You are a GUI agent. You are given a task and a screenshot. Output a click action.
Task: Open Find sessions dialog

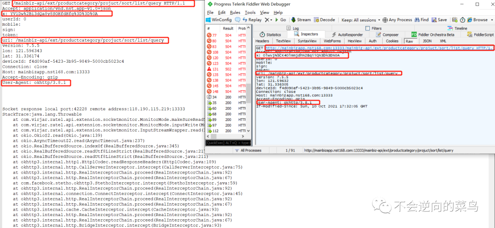tap(422, 20)
